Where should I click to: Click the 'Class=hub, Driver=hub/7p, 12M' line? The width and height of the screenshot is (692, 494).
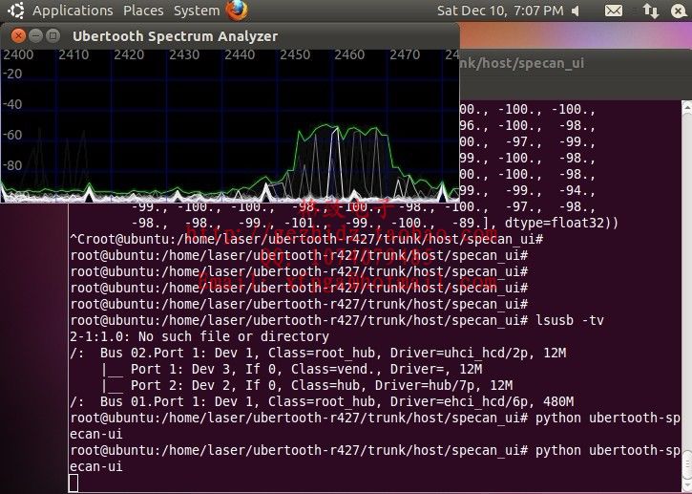(x=402, y=385)
